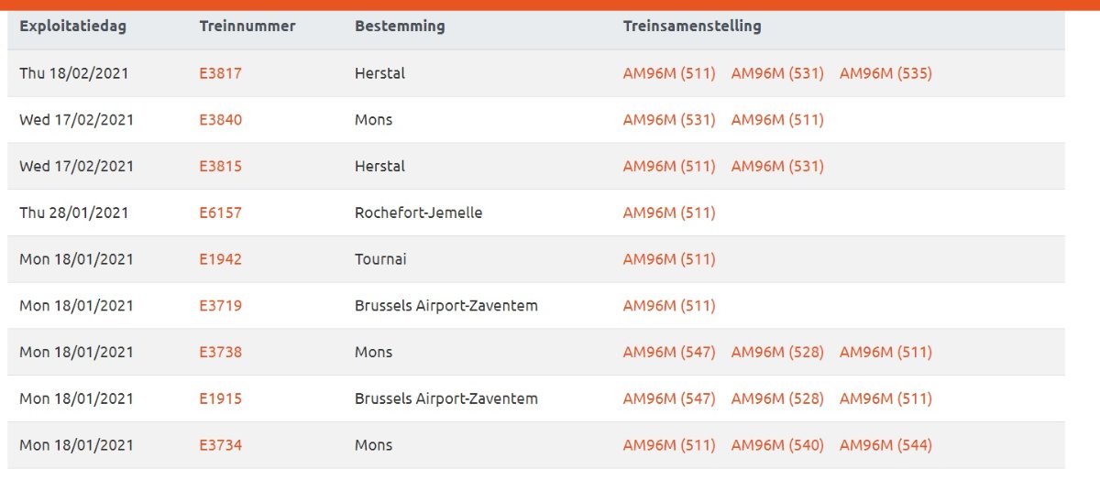
Task: Click the E1915 train link
Action: 220,399
